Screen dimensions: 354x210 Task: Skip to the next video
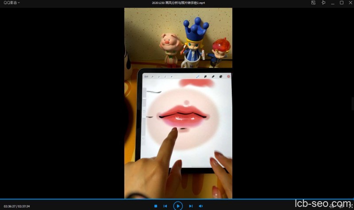click(x=191, y=206)
